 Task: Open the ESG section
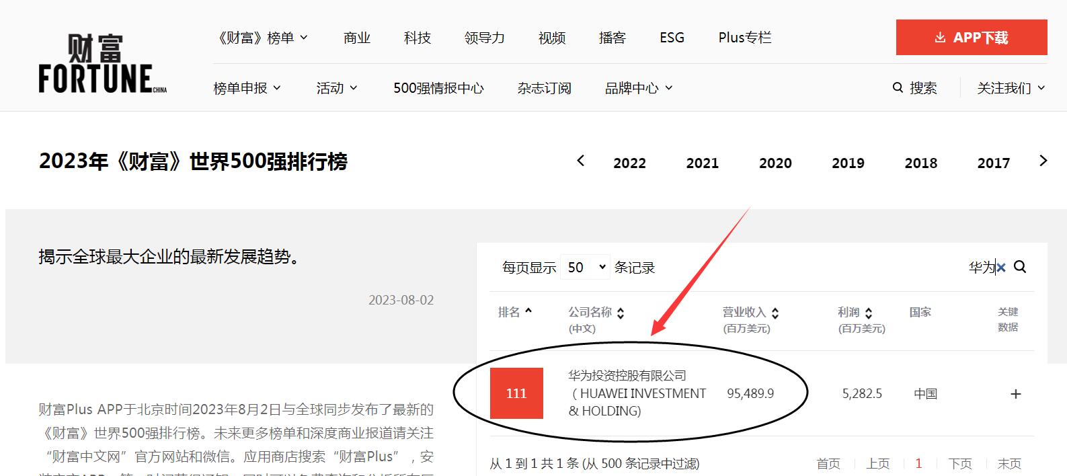(672, 38)
